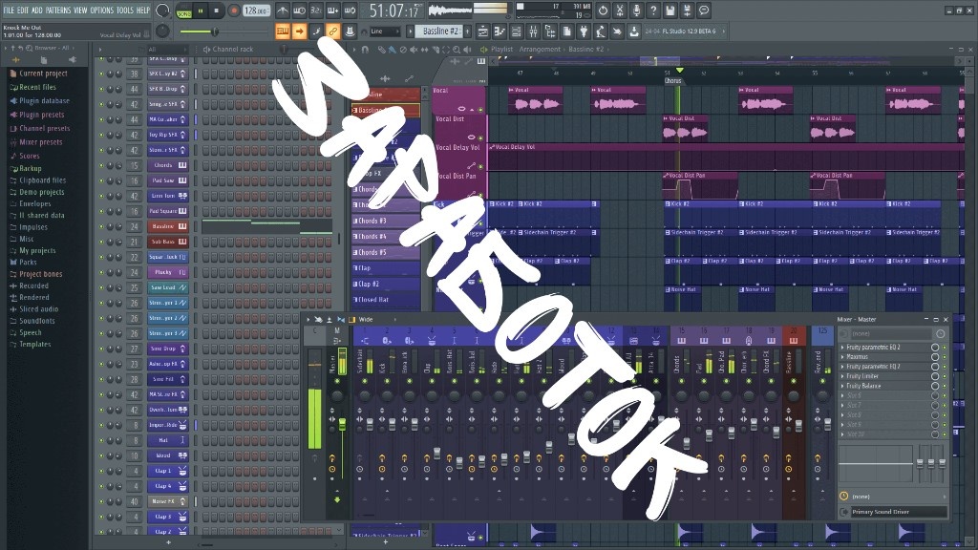
Task: Click the question mark help icon
Action: 653,11
